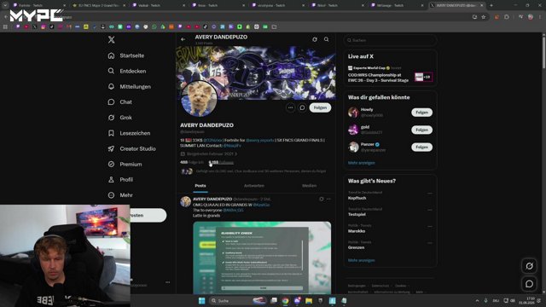Screen dimensions: 546x307
Task: Open the Chrome profile avatar
Action: coord(531,17)
